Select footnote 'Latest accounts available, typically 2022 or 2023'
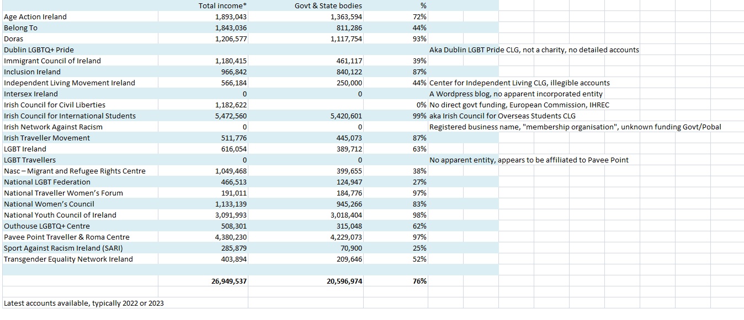 click(84, 303)
